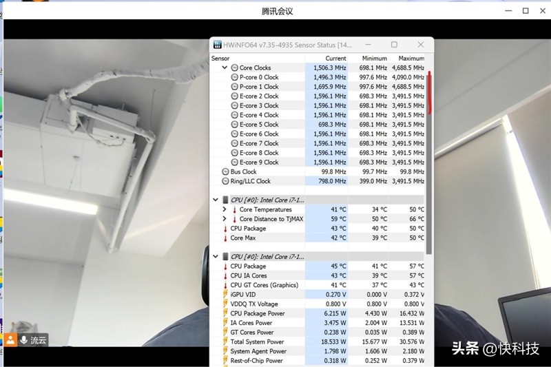551x367 pixels.
Task: Click the user avatar icon beside 流云
Action: [x=10, y=340]
